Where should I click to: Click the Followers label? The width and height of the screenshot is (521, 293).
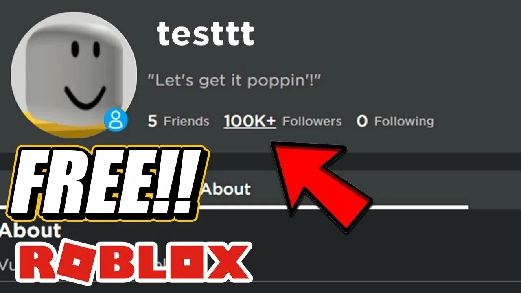[312, 121]
